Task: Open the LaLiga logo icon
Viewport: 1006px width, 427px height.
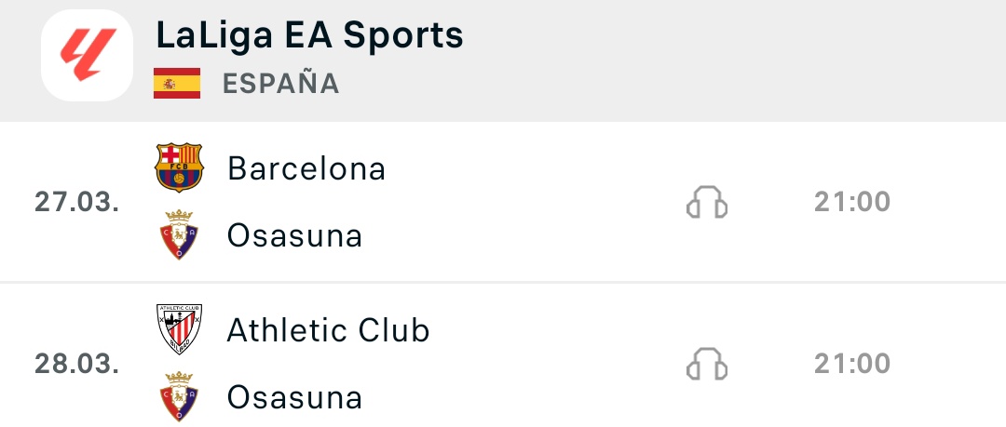Action: (88, 55)
